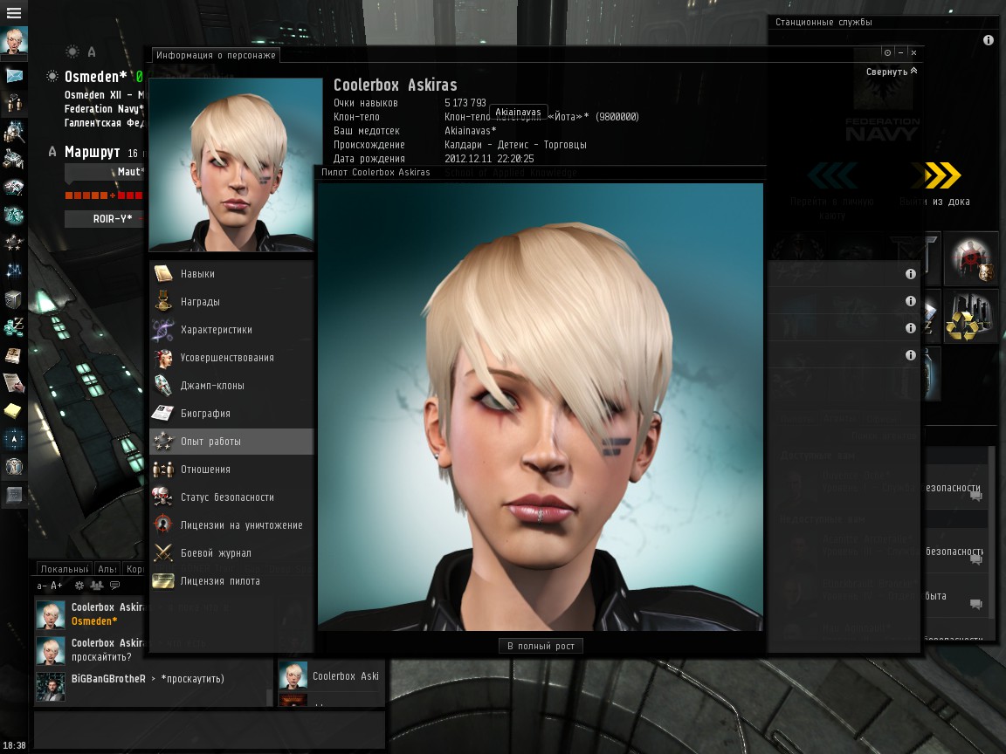Open the yellow sticky notepad icon
This screenshot has width=1006, height=754.
13,411
